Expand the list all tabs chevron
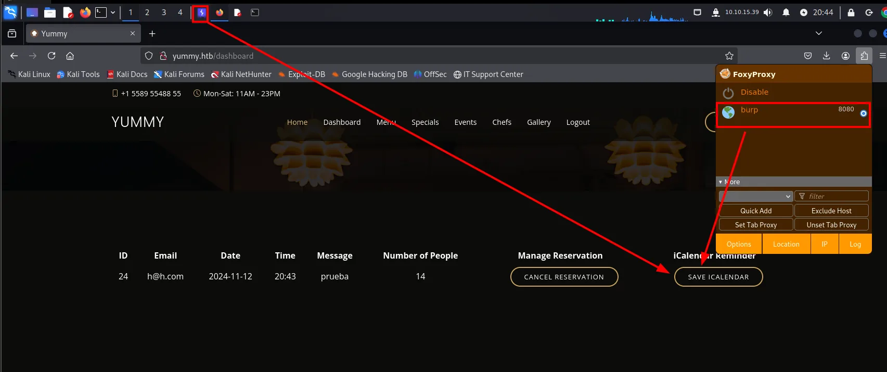 pos(819,33)
